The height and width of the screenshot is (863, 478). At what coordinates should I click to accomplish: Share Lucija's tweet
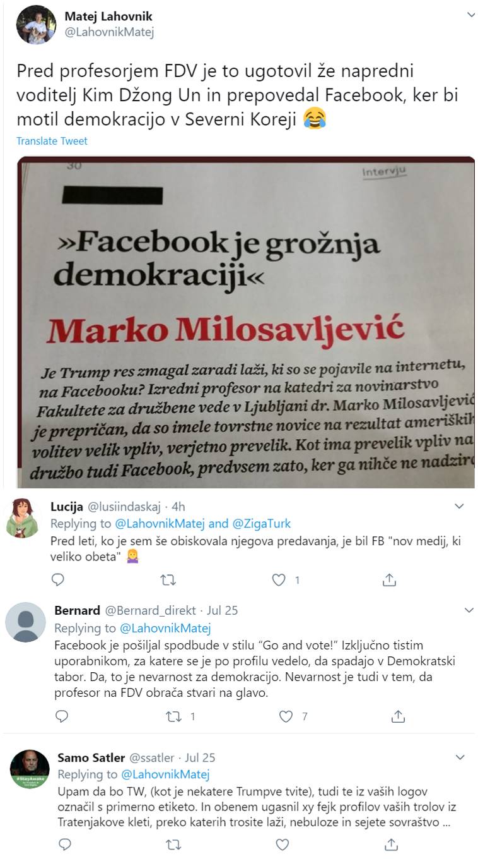[x=390, y=579]
